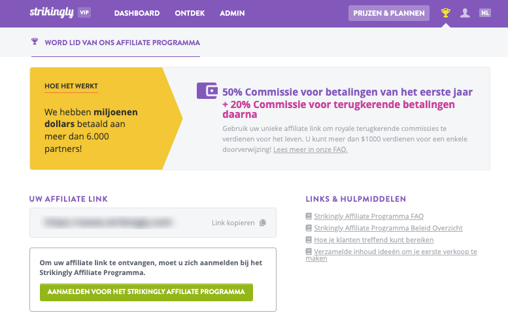Click the blurred affiliate link field

click(153, 223)
